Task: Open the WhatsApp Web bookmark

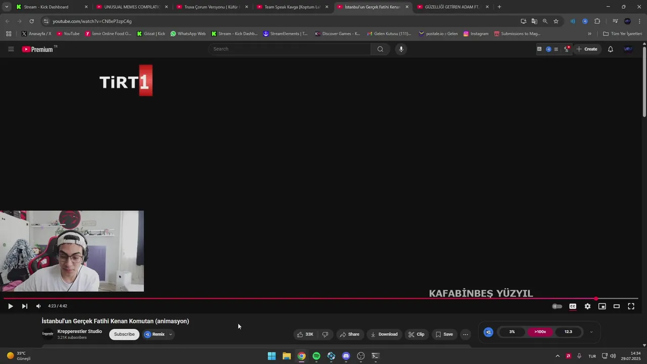Action: tap(188, 34)
